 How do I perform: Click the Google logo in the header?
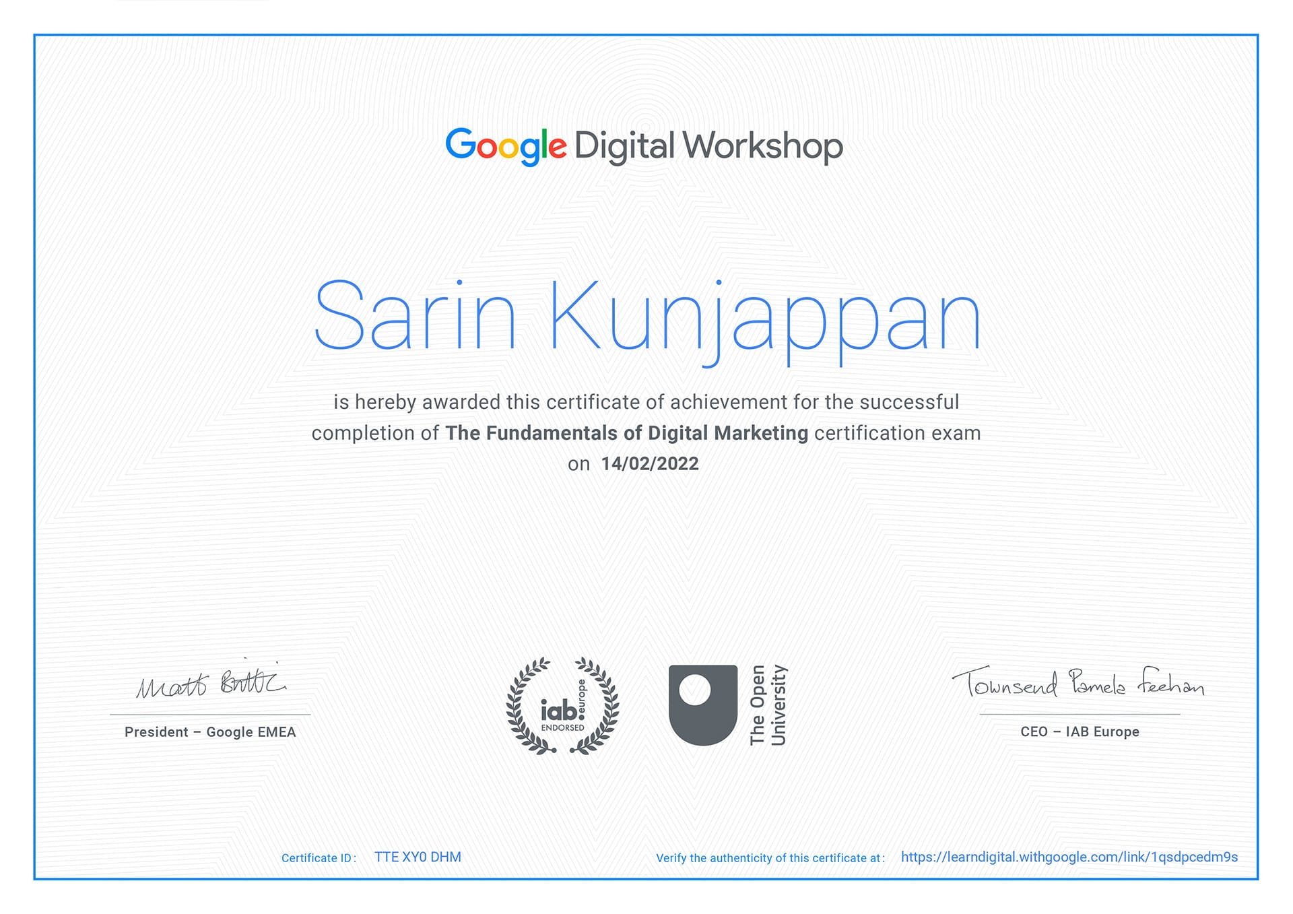click(506, 145)
